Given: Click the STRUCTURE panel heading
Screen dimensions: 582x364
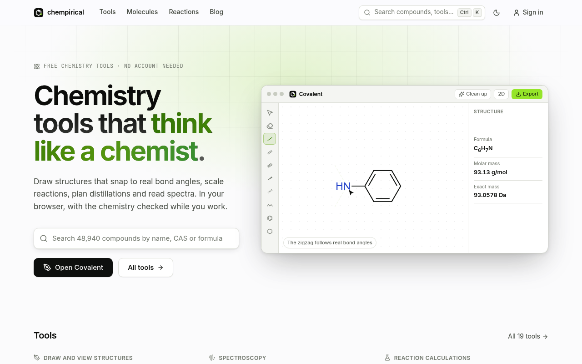Looking at the screenshot, I should [488, 111].
